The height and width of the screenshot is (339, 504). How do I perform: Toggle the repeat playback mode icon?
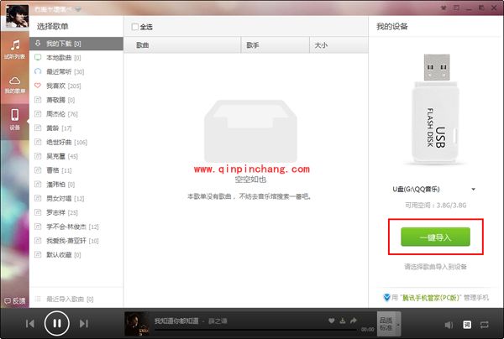[485, 325]
